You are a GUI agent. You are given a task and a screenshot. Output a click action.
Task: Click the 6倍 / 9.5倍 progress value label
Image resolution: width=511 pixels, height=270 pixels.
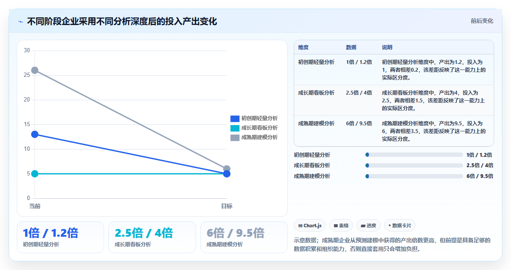tap(479, 176)
